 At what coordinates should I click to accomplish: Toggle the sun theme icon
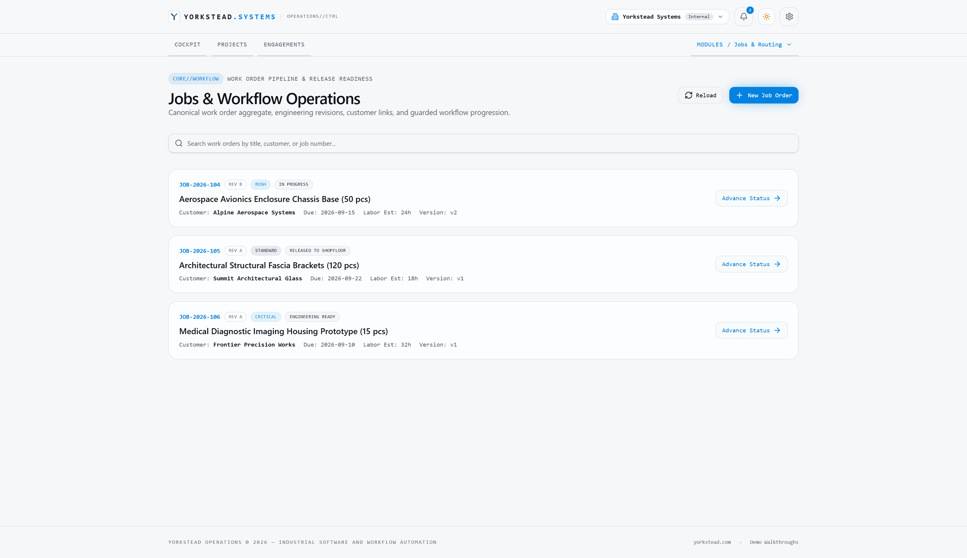click(766, 17)
